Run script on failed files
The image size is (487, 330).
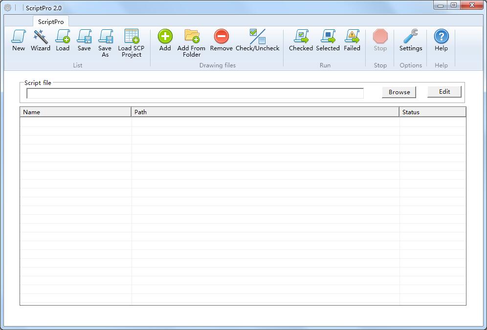coord(352,40)
